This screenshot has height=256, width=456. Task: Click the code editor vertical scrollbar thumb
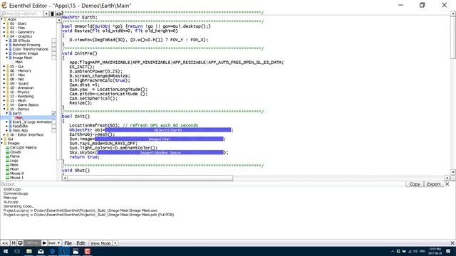click(453, 37)
